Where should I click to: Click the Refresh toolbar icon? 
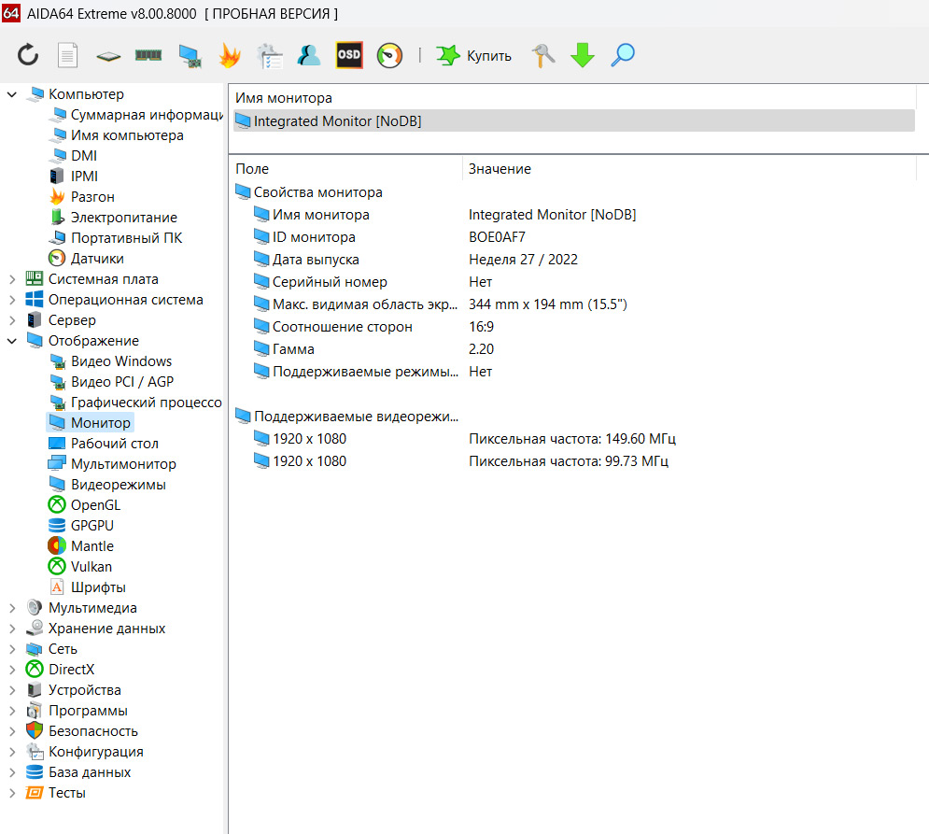28,55
